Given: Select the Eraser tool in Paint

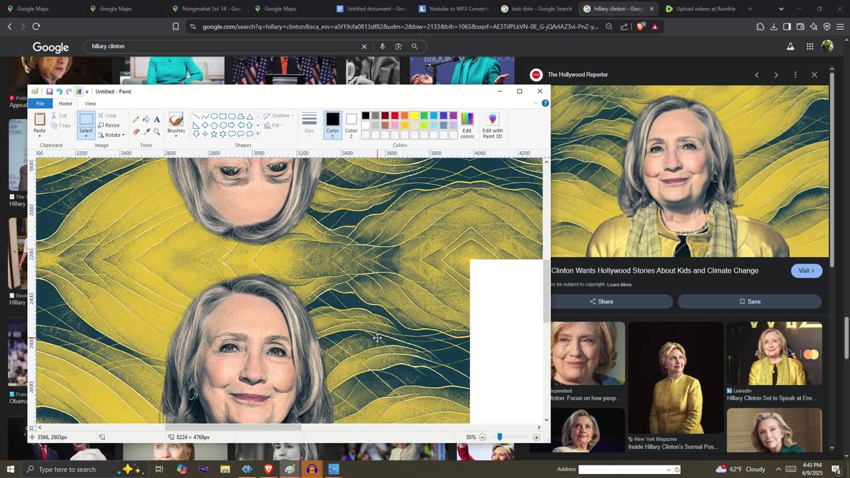Looking at the screenshot, I should [x=136, y=131].
